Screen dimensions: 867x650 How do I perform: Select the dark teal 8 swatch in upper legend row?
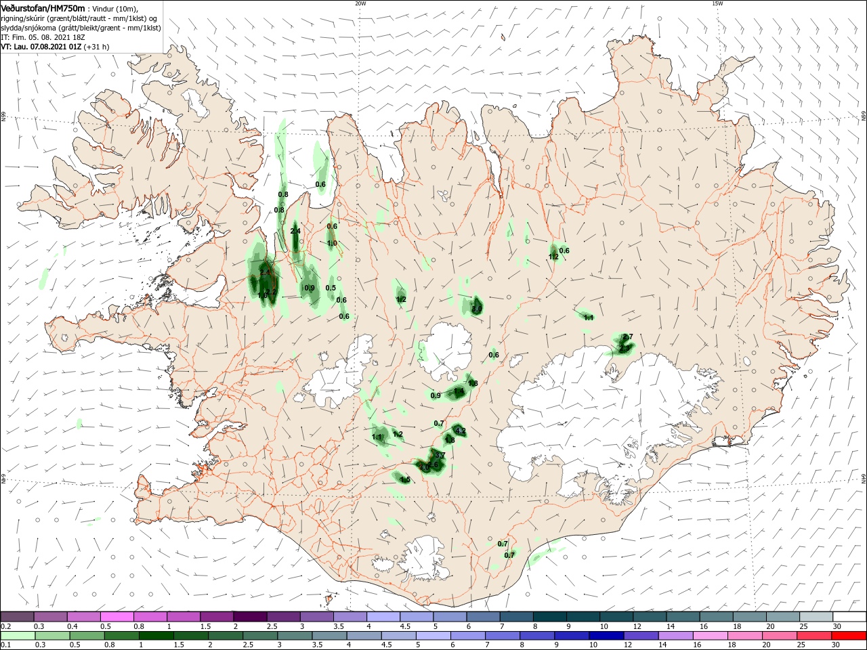(549, 617)
